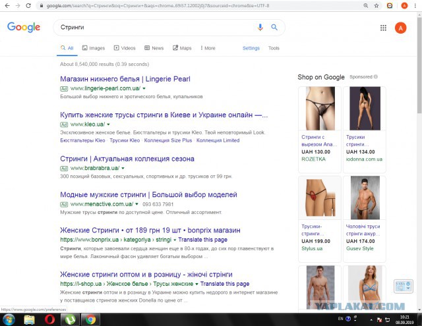422x326 pixels.
Task: Open the bonprix result title
Action: click(x=150, y=231)
